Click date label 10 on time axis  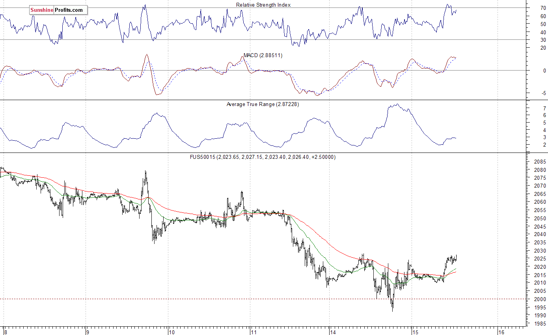[171, 332]
